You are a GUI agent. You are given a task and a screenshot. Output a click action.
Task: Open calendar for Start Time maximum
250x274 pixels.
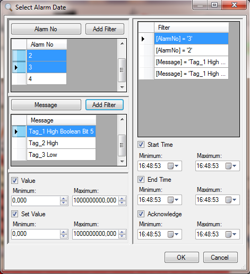click(x=231, y=166)
